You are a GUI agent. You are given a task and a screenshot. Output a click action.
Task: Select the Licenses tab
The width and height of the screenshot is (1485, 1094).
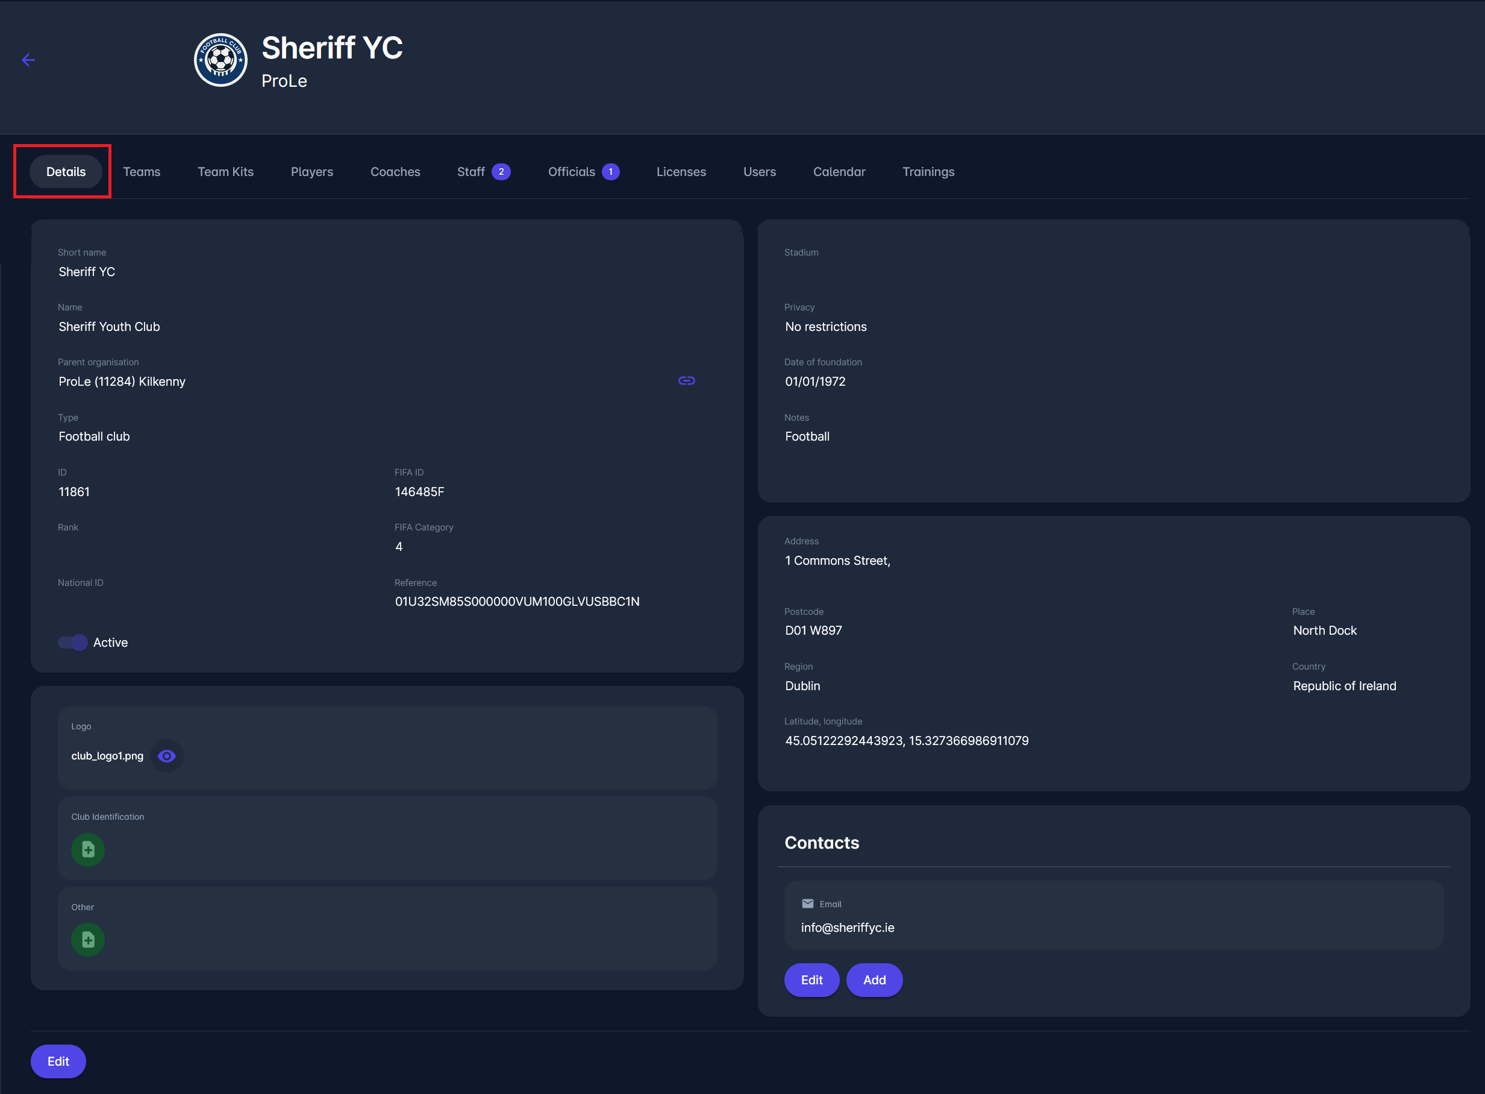point(681,172)
